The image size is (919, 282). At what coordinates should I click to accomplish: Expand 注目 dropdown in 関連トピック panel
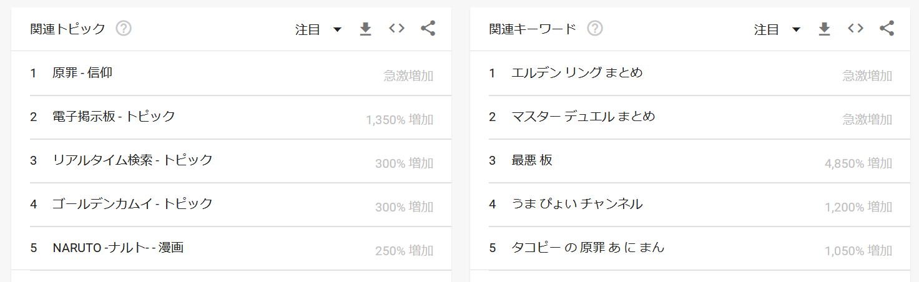318,29
